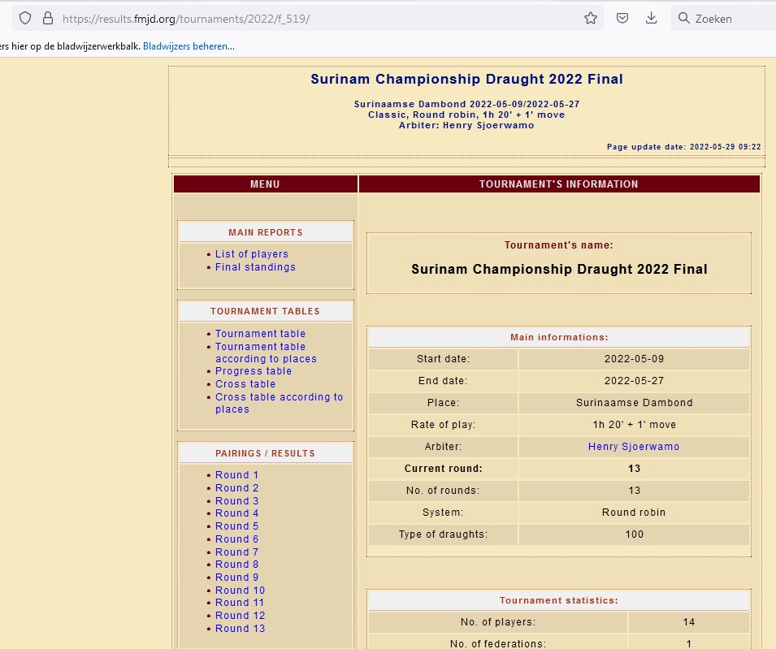Click the padlock site security icon
The image size is (776, 649).
click(47, 18)
